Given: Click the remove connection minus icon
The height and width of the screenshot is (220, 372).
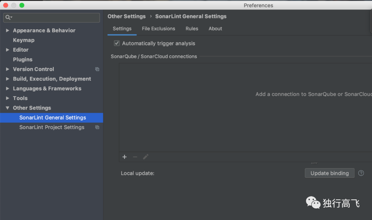Looking at the screenshot, I should click(135, 157).
